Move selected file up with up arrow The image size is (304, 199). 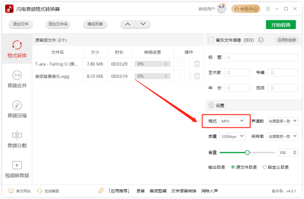pyautogui.click(x=127, y=24)
